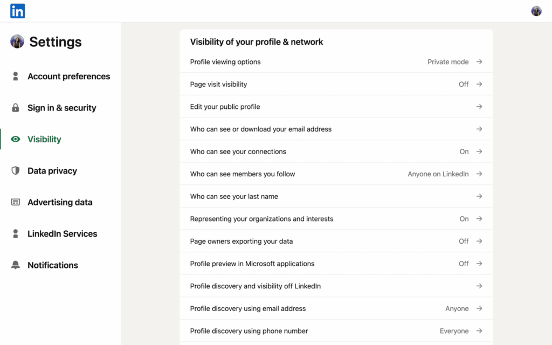Screen dimensions: 552x345
Task: Expand Profile viewing options arrow
Action: point(479,62)
